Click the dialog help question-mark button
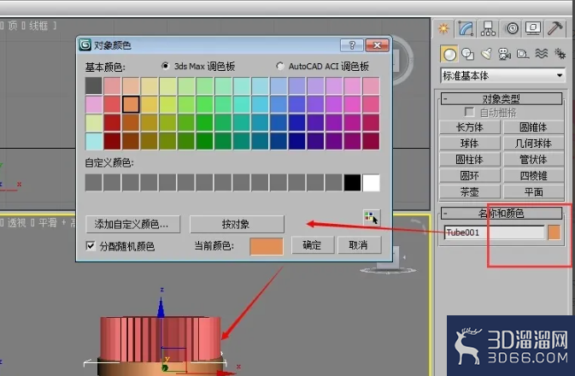The width and height of the screenshot is (575, 376). pos(352,45)
